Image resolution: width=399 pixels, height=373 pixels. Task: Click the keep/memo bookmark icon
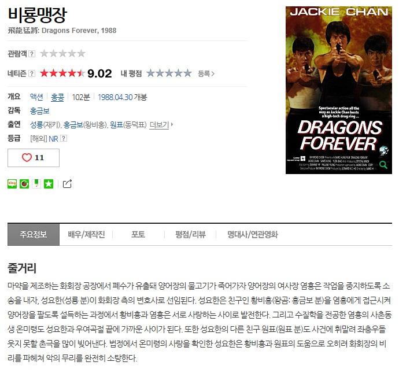36,184
